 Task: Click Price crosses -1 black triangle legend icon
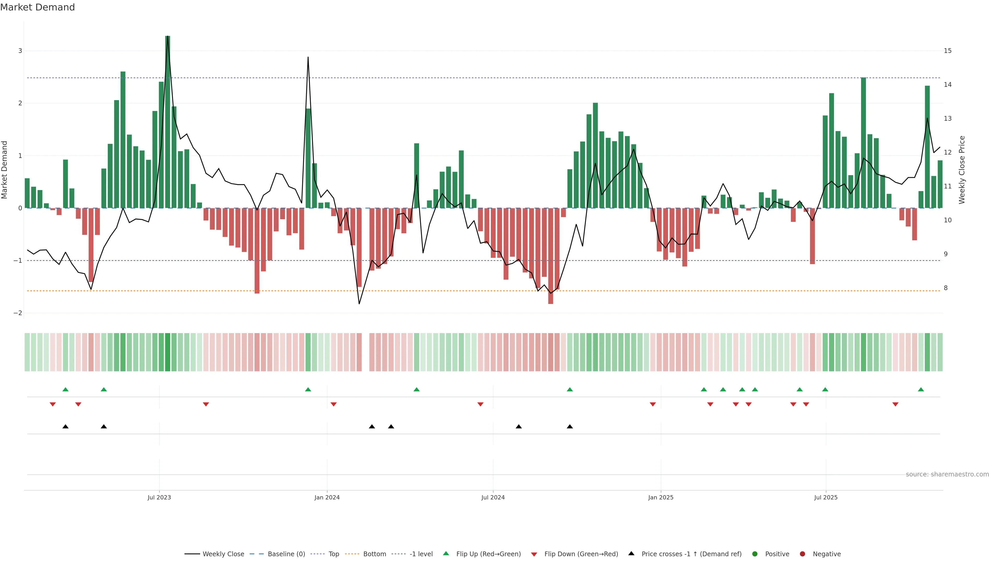point(631,553)
